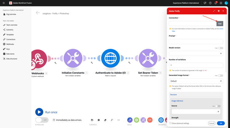
Task: Click the wrench between Initialize Constants and Authenticate
Action: [92, 63]
